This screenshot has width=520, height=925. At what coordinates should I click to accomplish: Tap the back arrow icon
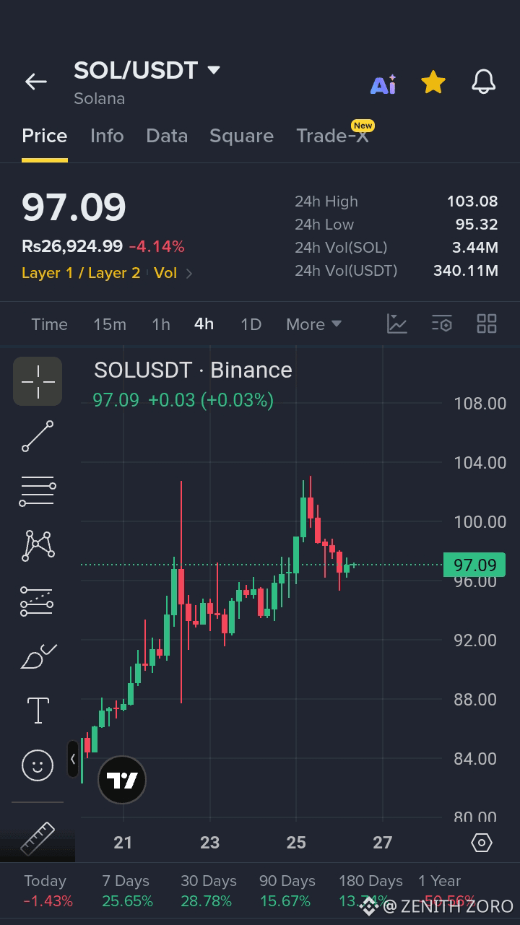36,82
